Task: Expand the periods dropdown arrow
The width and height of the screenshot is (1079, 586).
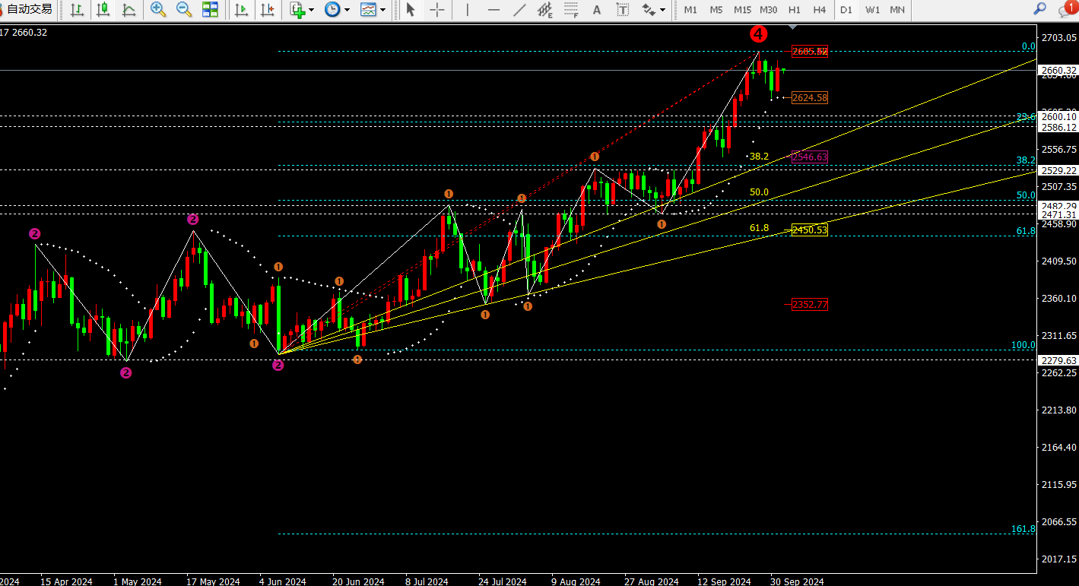Action: coord(347,10)
